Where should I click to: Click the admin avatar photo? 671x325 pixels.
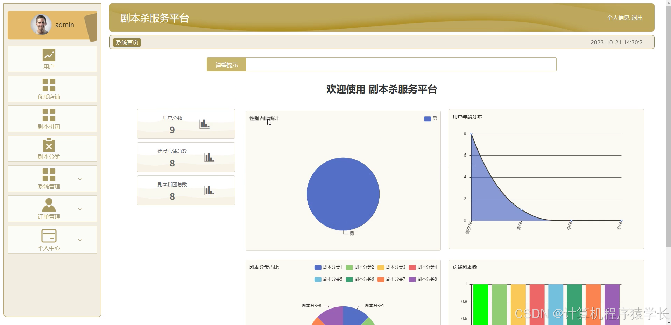41,25
